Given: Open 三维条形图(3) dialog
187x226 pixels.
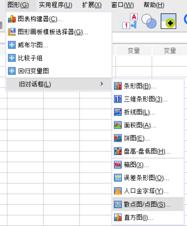Looking at the screenshot, I should click(x=148, y=99).
